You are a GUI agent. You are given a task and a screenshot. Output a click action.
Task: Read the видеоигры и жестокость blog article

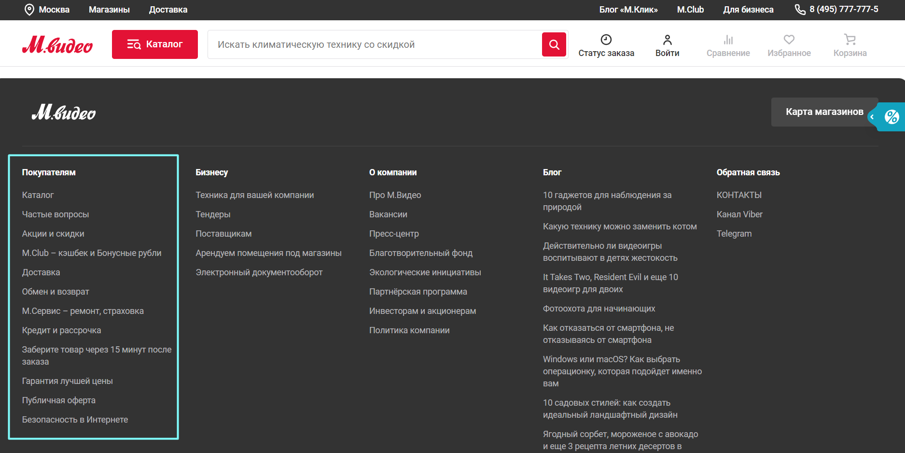611,252
